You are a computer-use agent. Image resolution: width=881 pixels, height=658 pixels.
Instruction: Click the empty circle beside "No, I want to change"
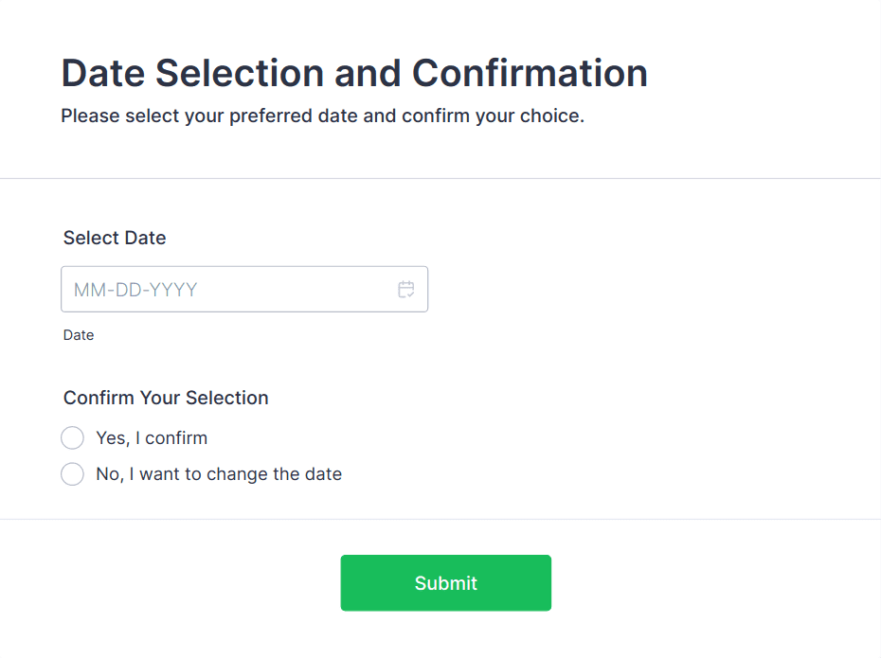pos(73,474)
